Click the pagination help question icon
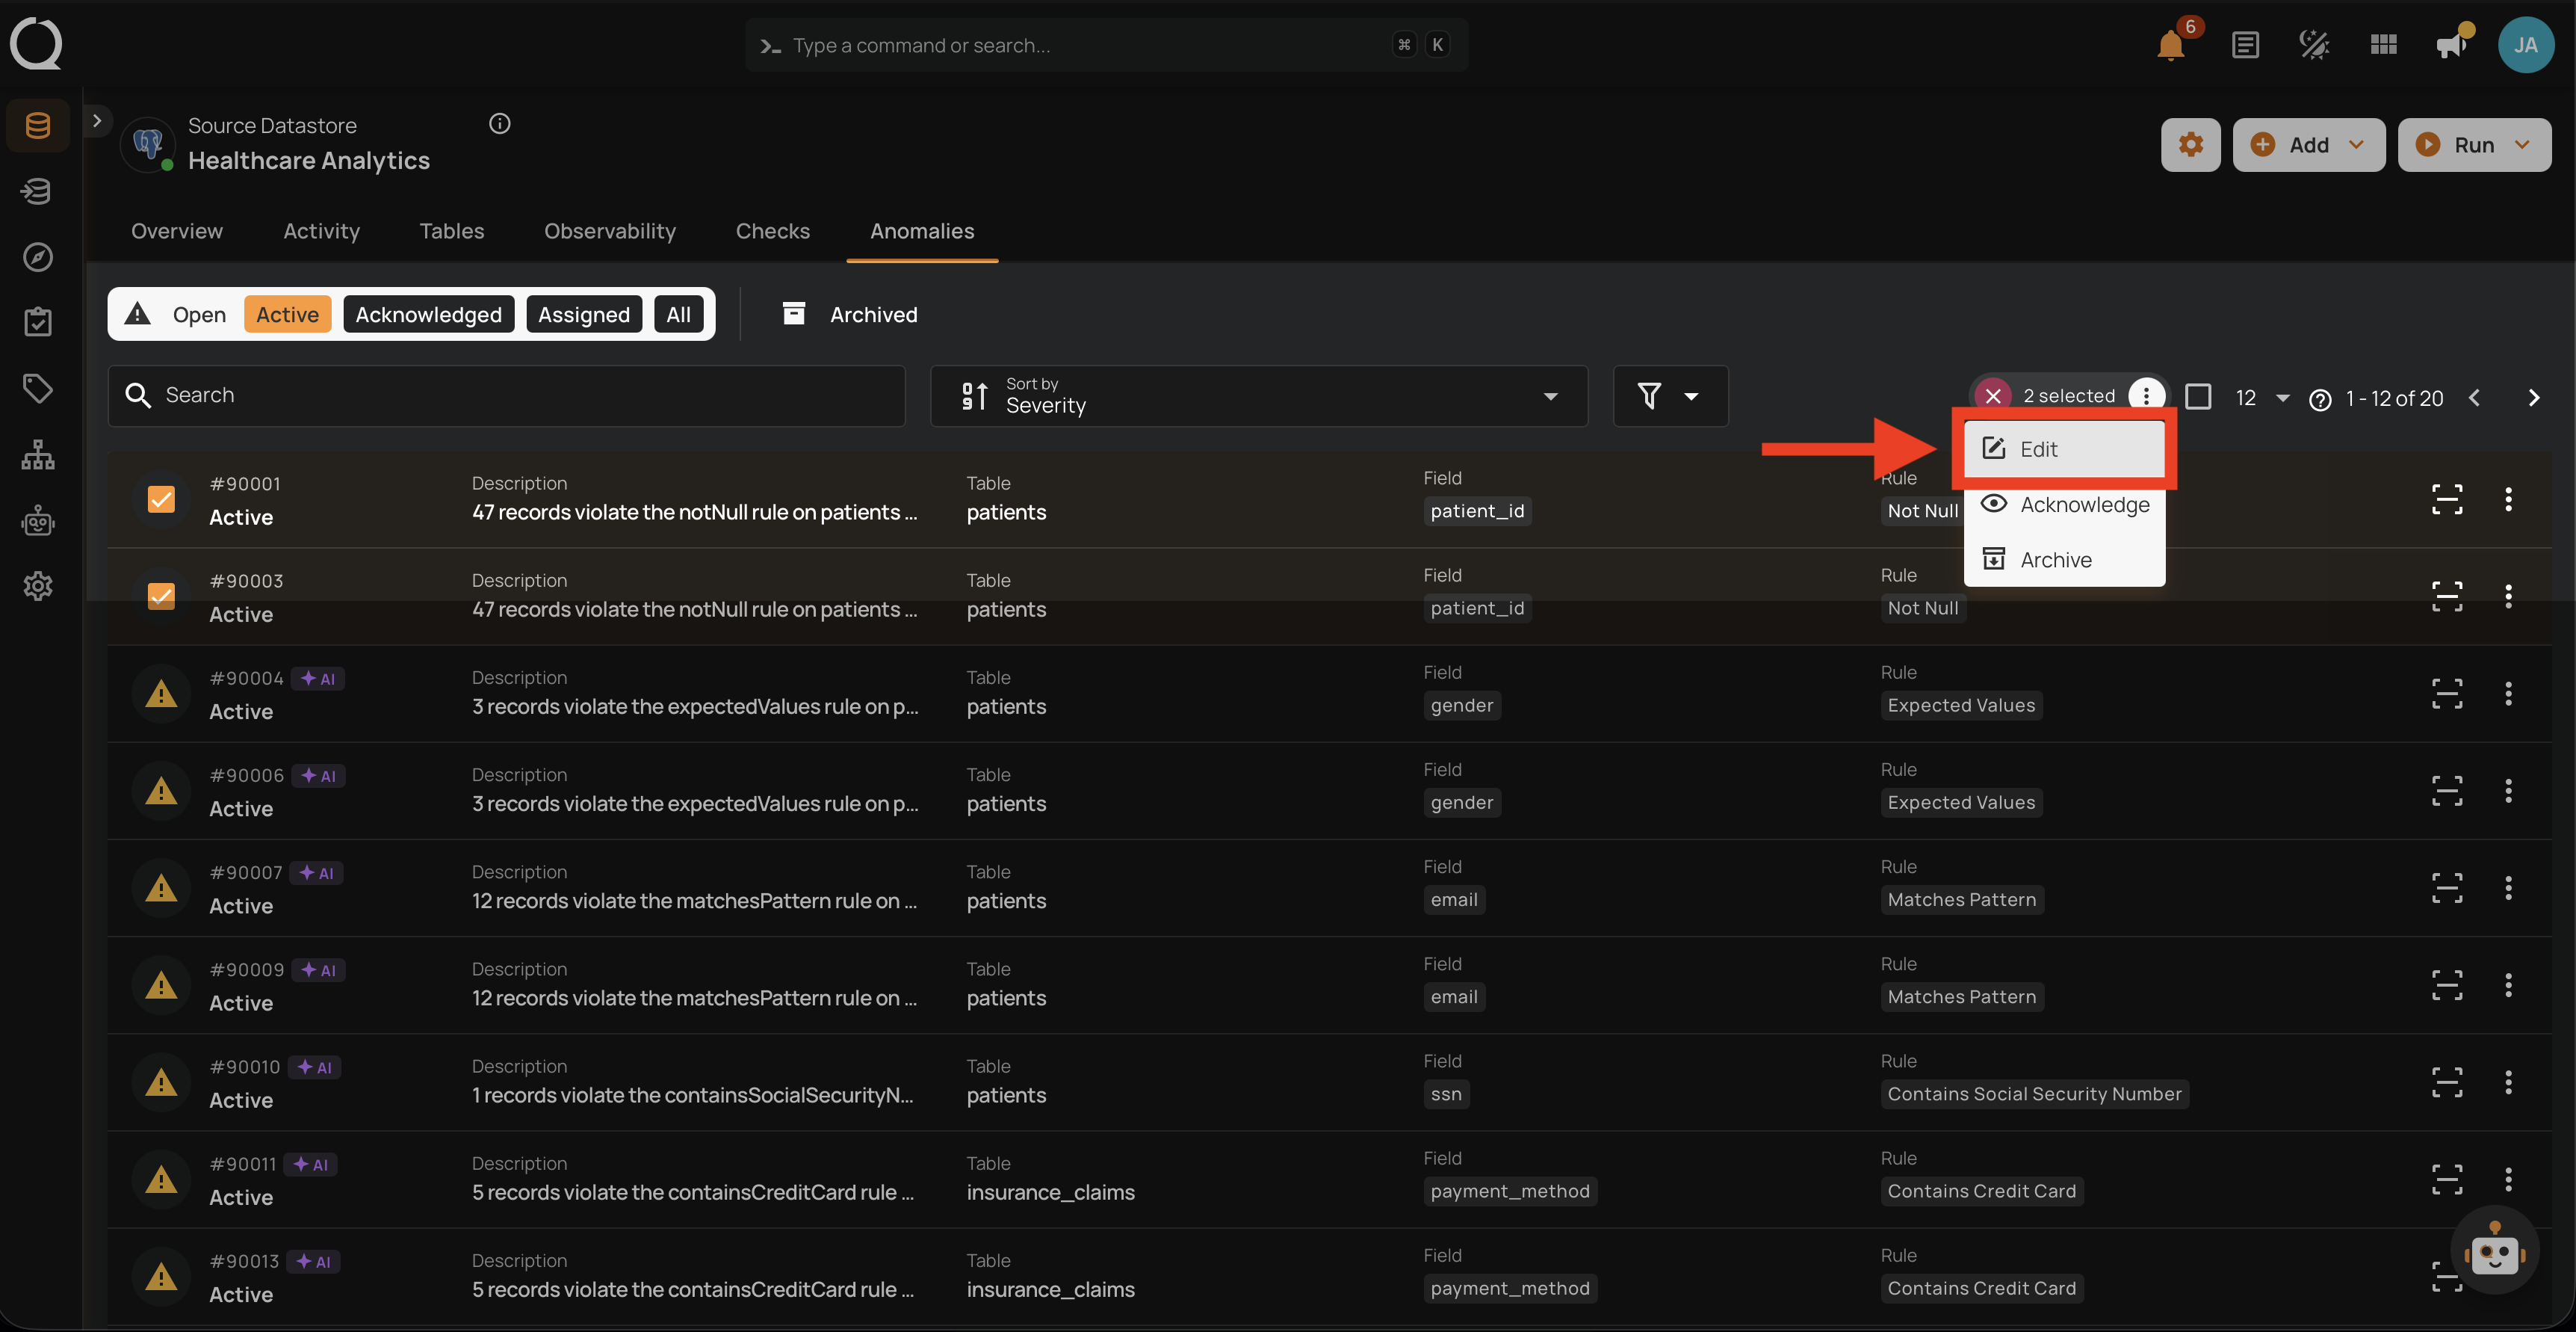Viewport: 2576px width, 1332px height. click(x=2320, y=399)
